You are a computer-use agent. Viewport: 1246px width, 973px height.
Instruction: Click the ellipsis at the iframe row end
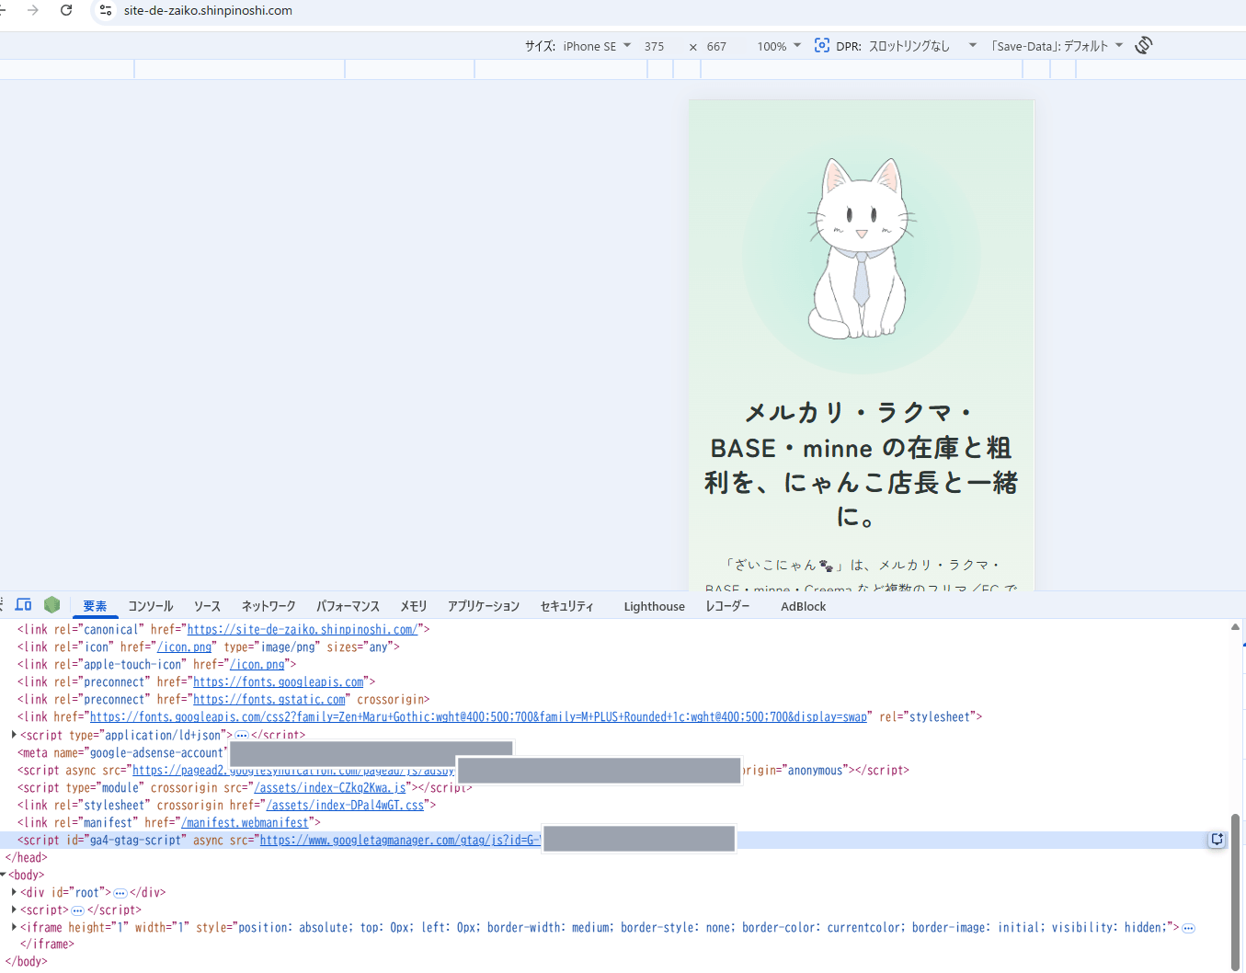pyautogui.click(x=1188, y=928)
